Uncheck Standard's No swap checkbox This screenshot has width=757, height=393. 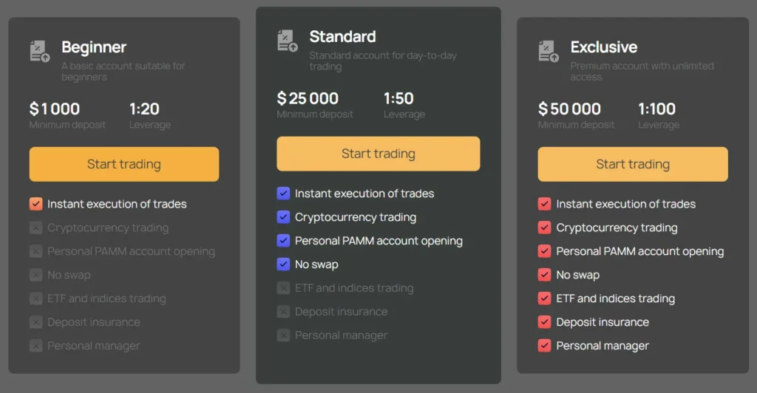point(283,264)
